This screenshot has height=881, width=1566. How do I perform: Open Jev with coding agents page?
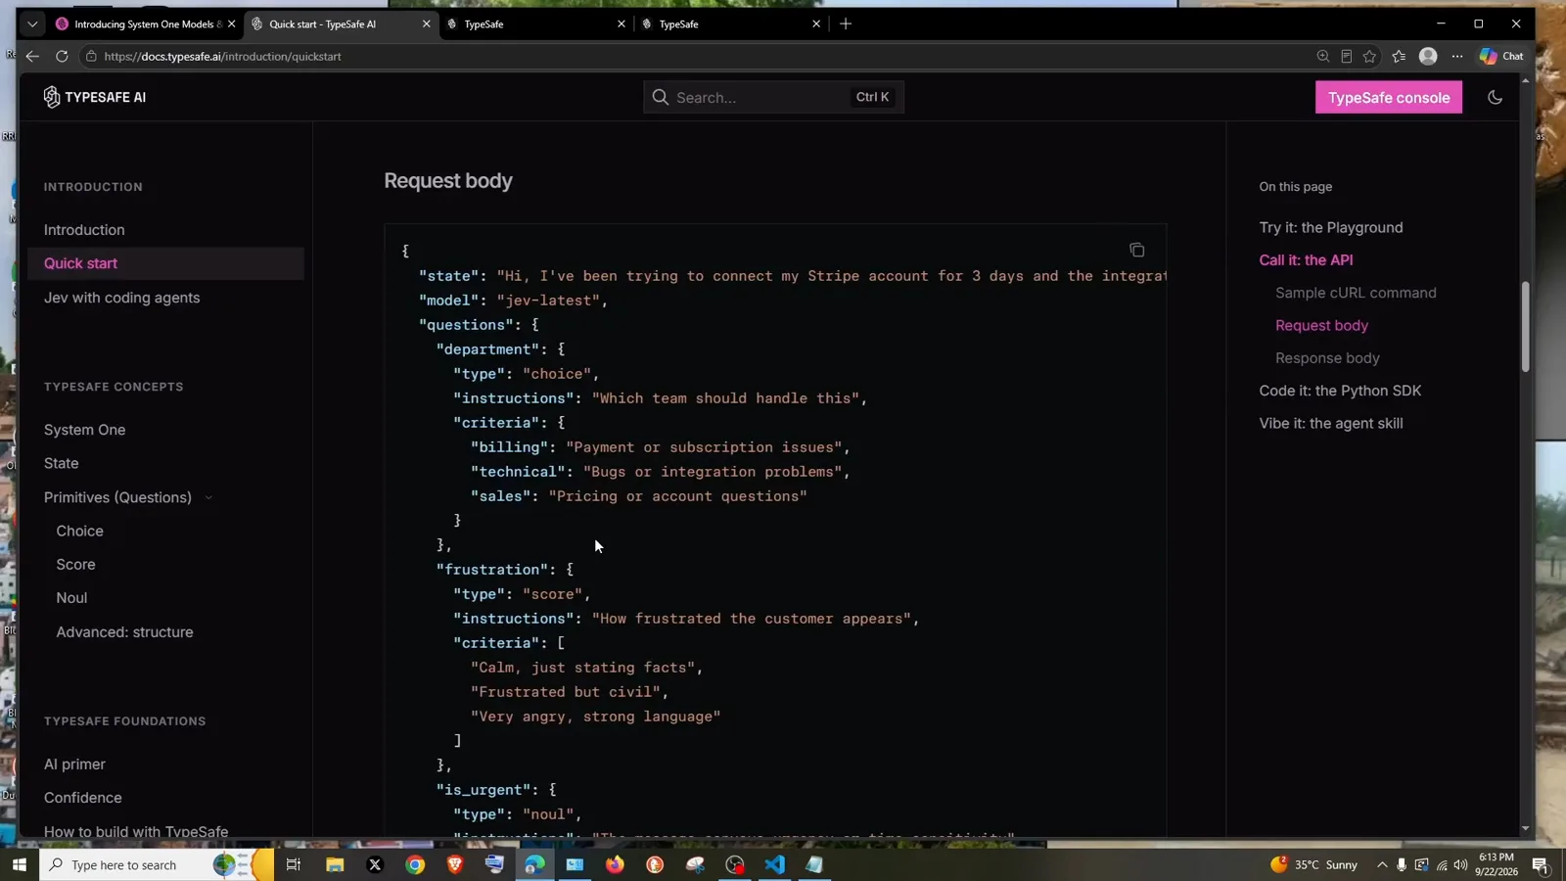point(121,298)
